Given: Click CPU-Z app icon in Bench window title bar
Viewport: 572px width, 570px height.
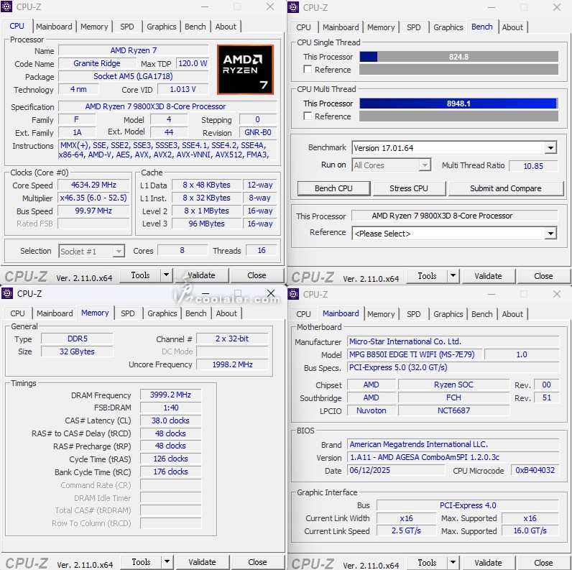Looking at the screenshot, I should [293, 7].
